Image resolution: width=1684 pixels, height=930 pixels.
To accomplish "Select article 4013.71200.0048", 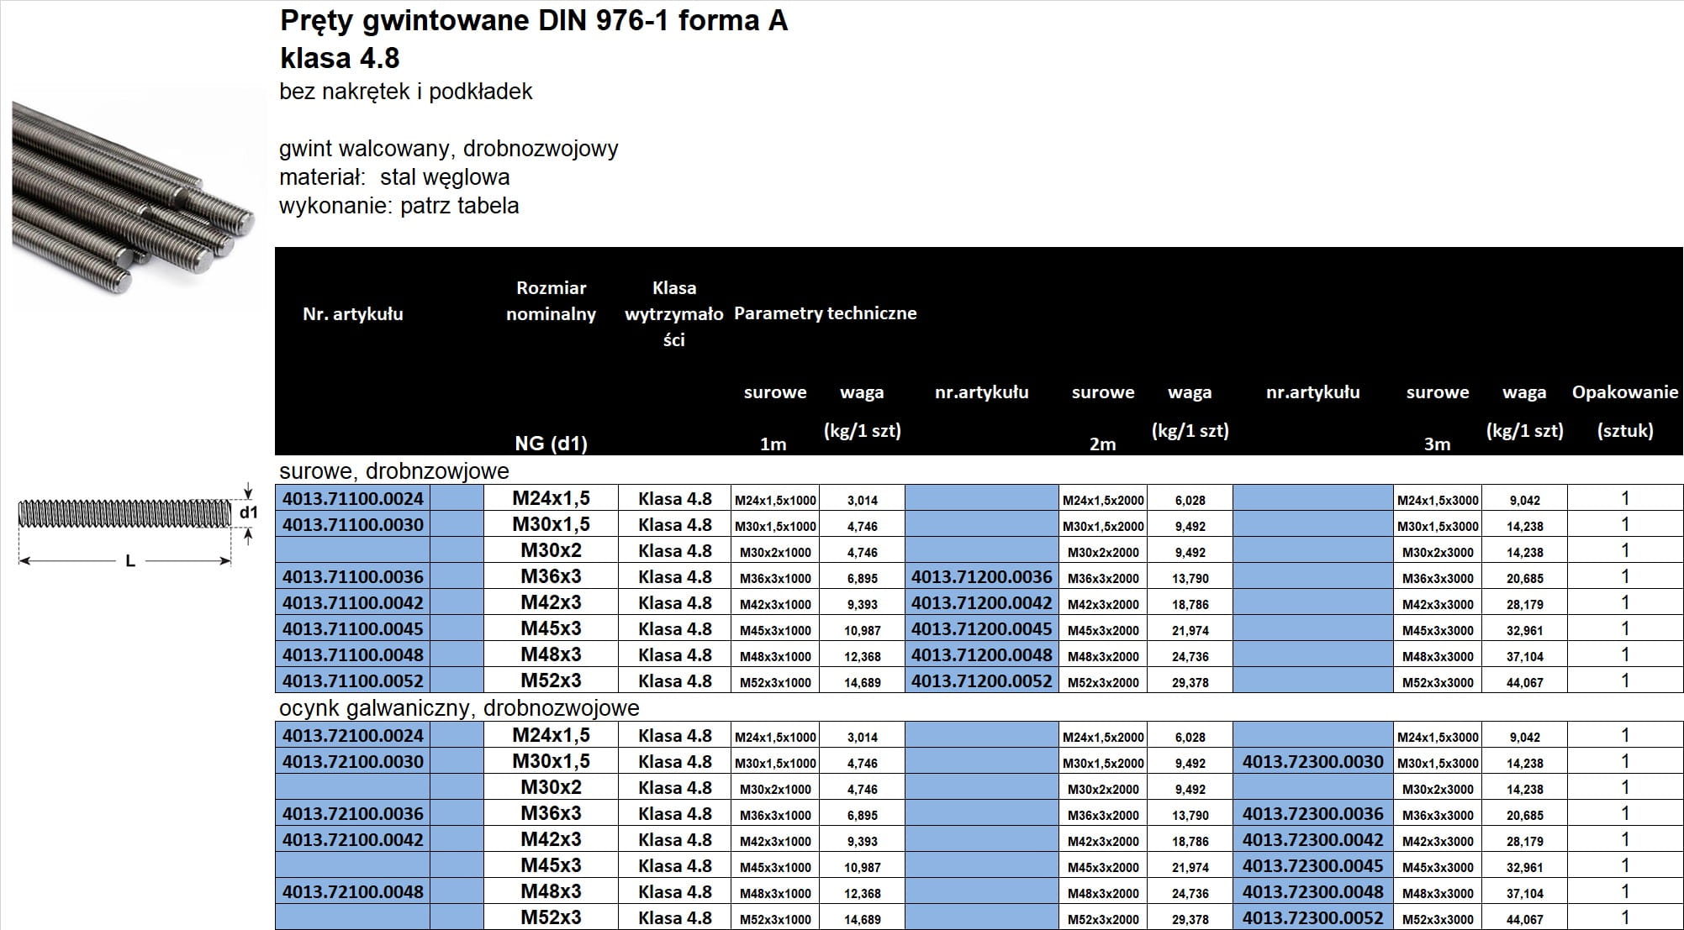I will click(981, 654).
